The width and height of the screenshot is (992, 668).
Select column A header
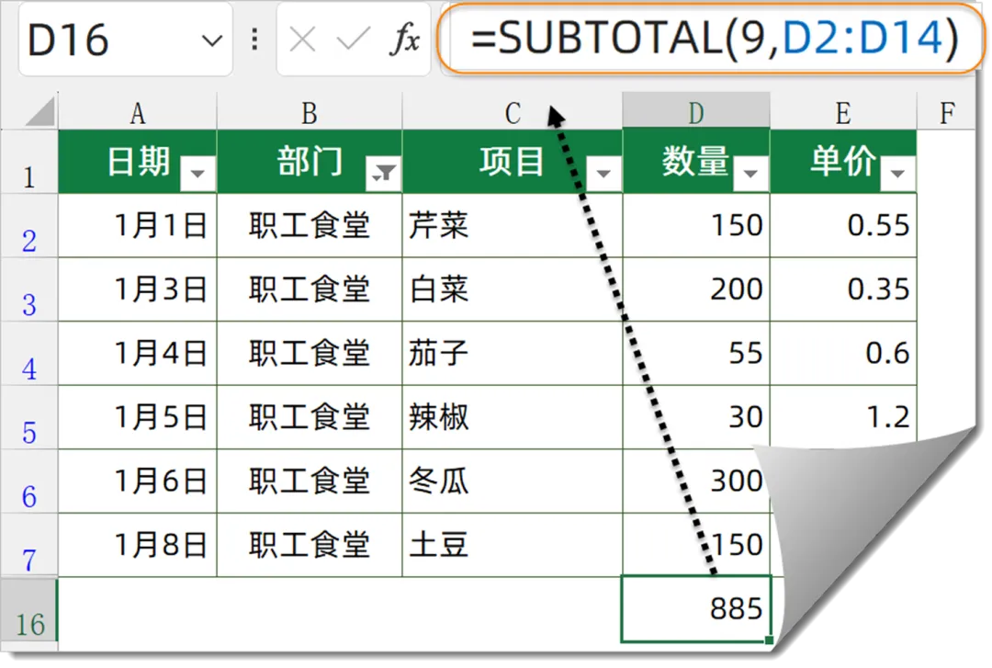(137, 113)
